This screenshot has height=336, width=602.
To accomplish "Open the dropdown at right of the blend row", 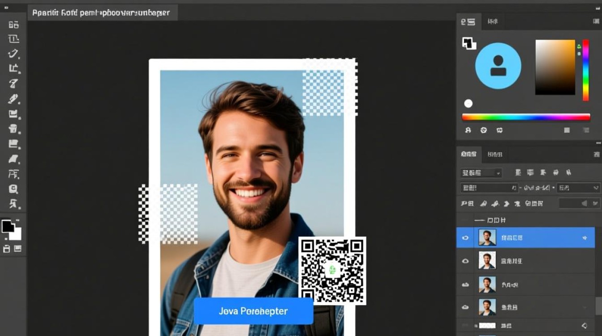I will tap(578, 188).
